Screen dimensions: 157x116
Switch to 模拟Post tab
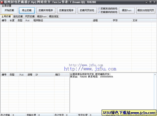tap(42, 16)
